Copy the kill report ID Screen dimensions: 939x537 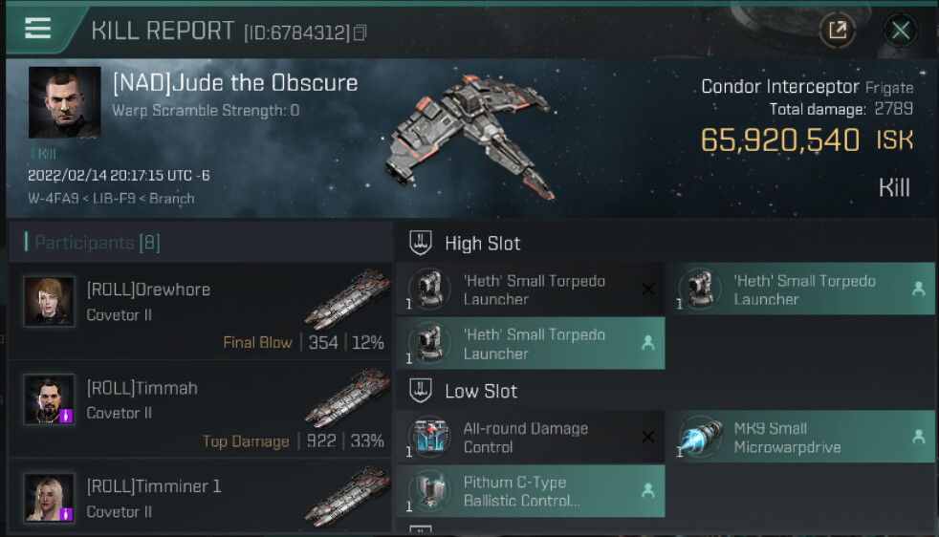click(x=360, y=32)
